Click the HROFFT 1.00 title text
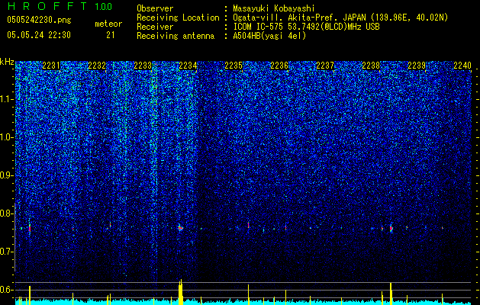This screenshot has height=305, width=480. tap(60, 6)
